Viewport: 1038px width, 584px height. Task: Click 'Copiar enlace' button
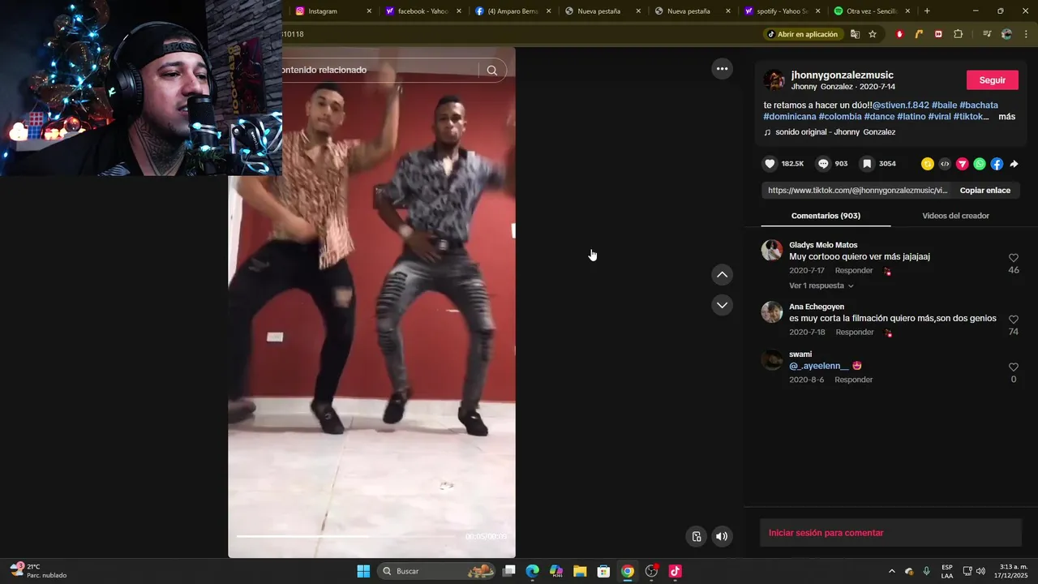click(x=985, y=191)
